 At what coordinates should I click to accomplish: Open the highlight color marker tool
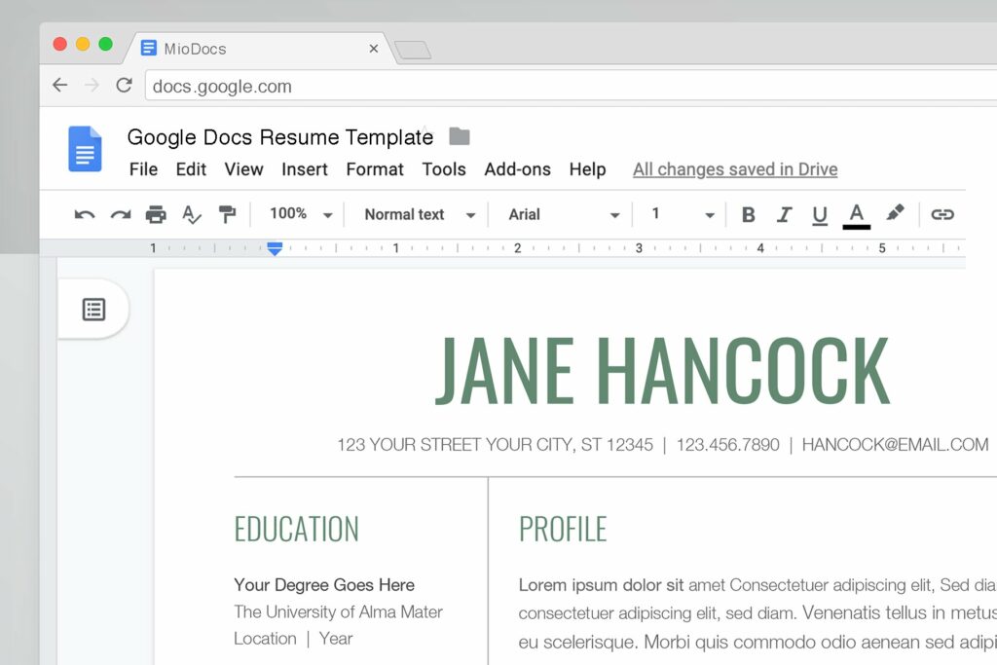point(896,212)
